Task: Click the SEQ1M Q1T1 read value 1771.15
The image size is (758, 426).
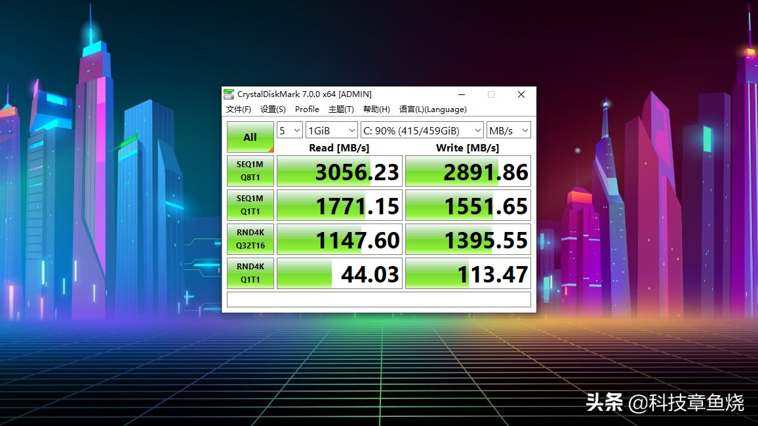Action: 340,204
